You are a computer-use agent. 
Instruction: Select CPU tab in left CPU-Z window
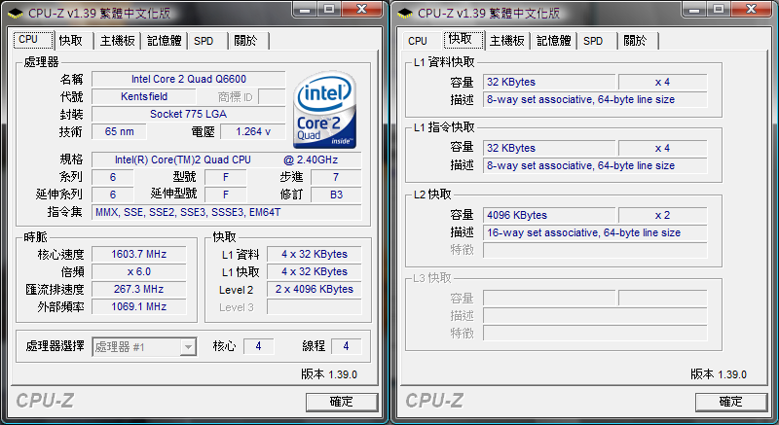coord(33,40)
